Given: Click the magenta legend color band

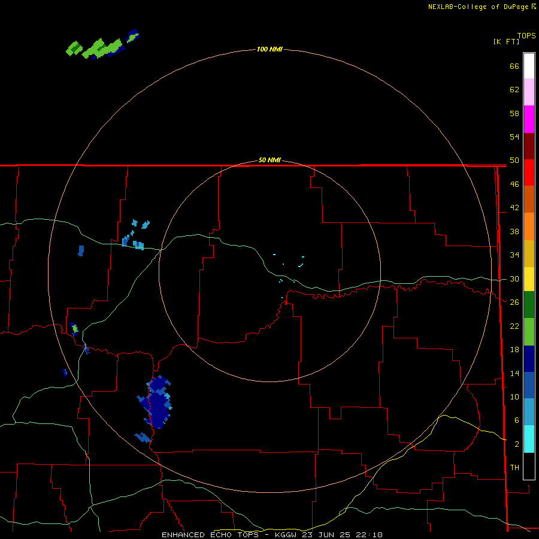Looking at the screenshot, I should [529, 119].
